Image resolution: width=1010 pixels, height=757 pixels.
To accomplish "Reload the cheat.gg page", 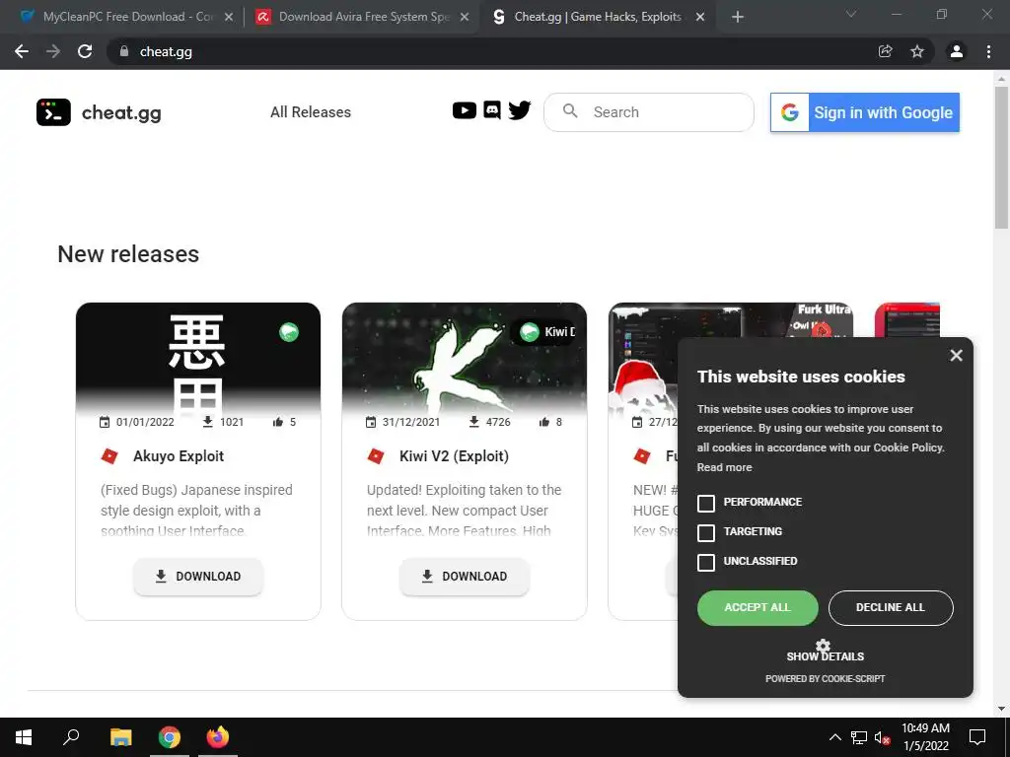I will [85, 51].
